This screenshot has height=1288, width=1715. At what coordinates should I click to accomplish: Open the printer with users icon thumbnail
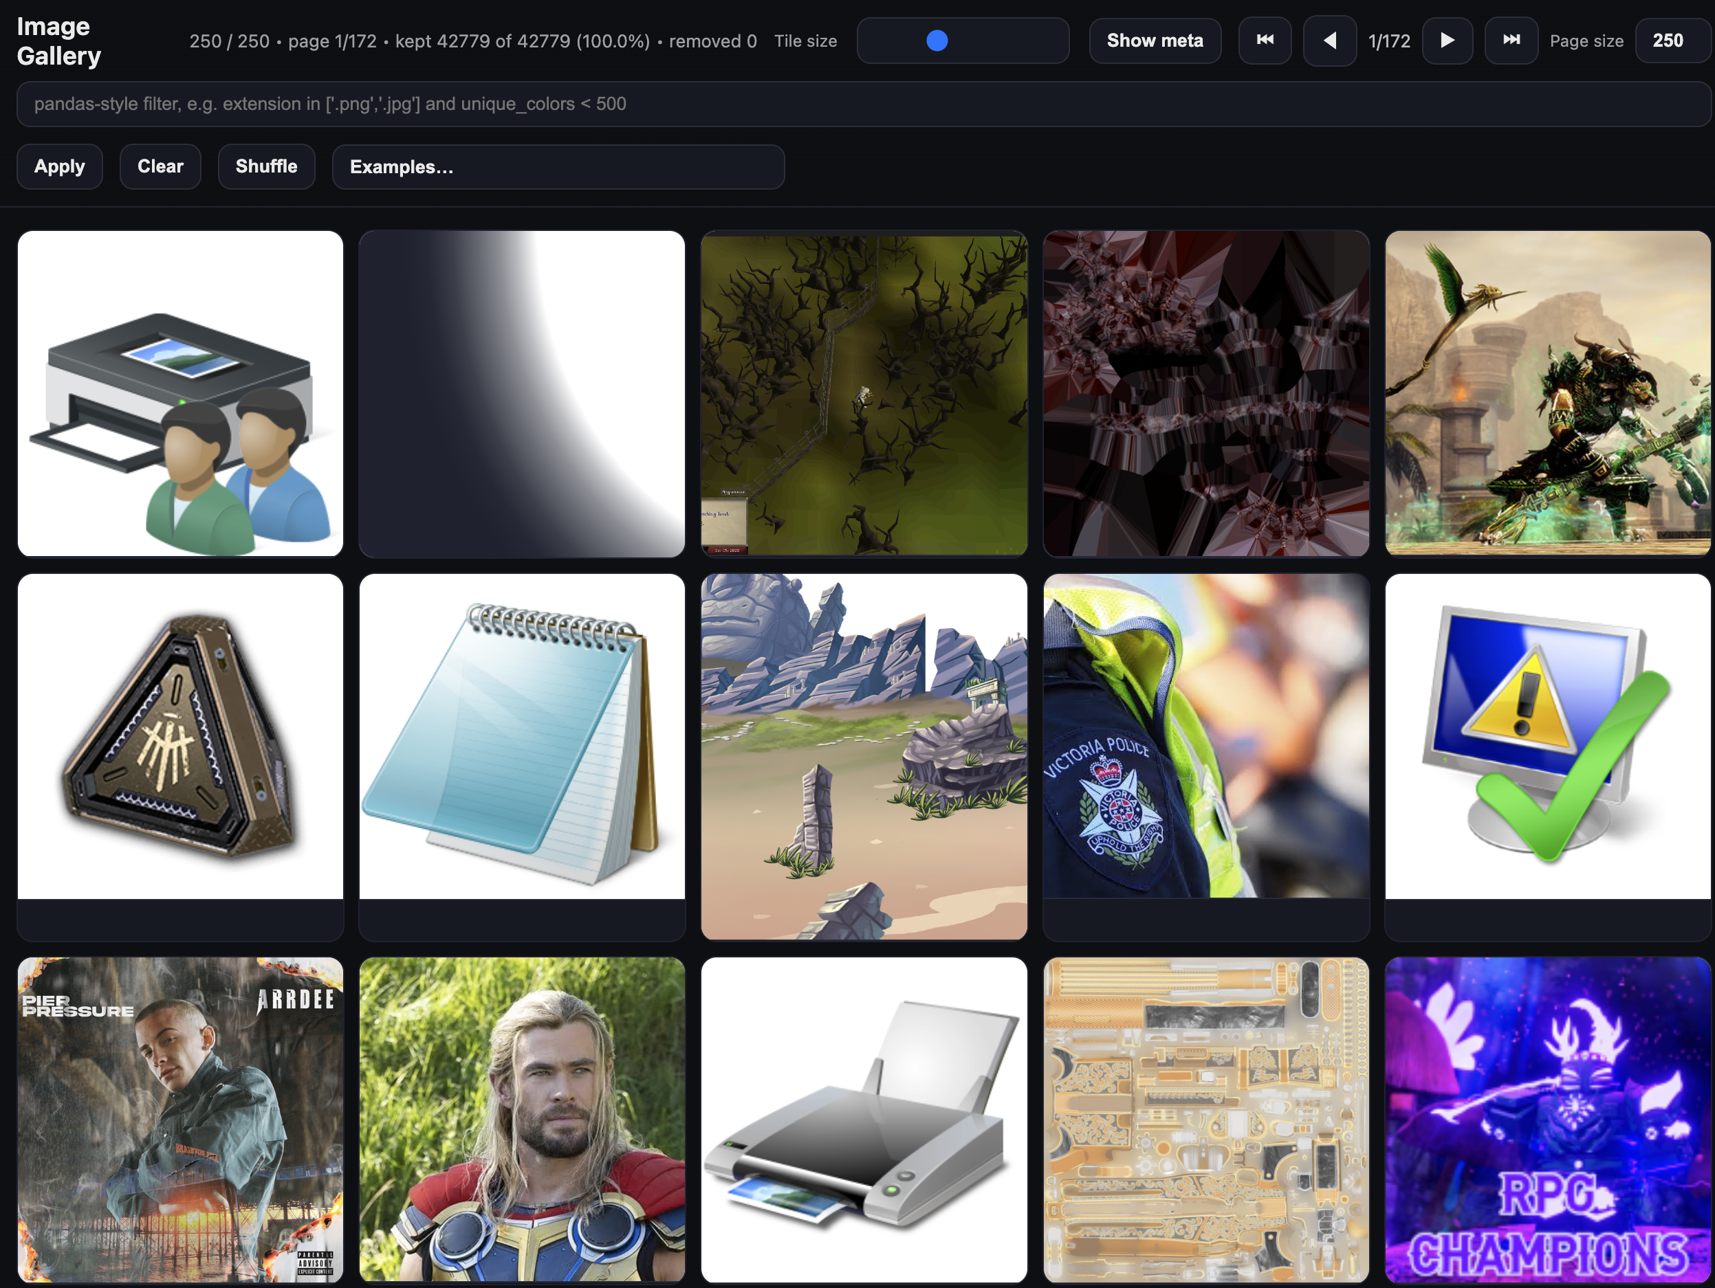point(180,394)
